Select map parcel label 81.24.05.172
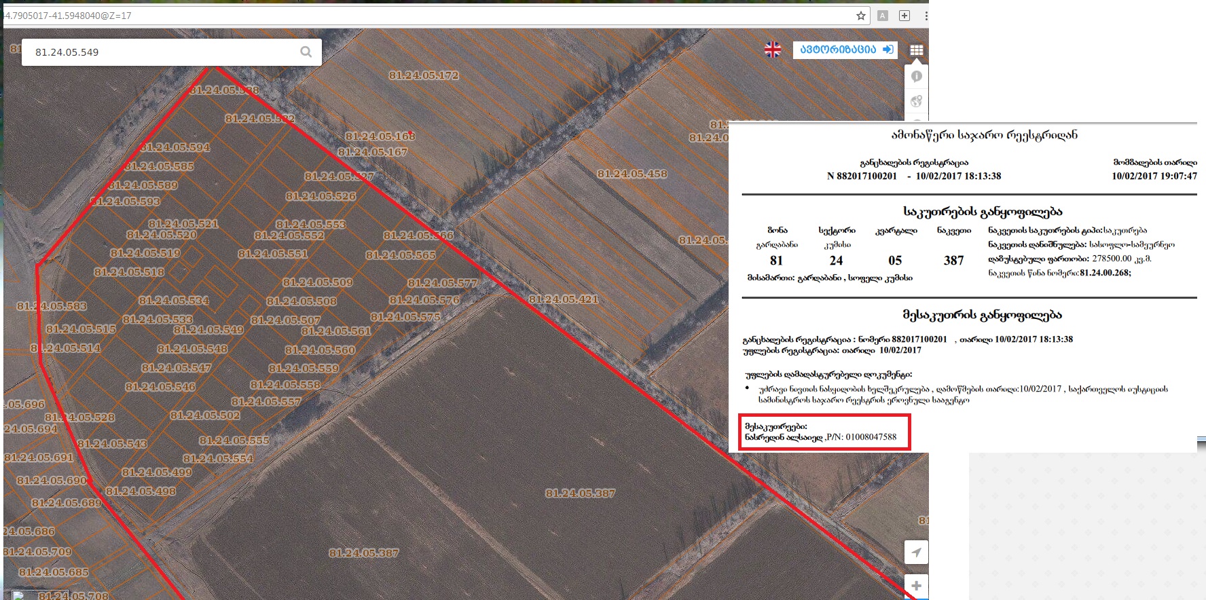The image size is (1206, 600). coord(424,75)
